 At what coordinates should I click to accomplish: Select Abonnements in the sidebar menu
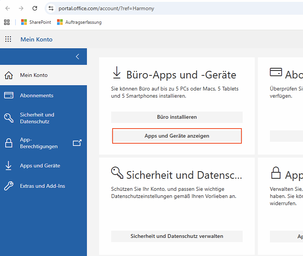(37, 95)
